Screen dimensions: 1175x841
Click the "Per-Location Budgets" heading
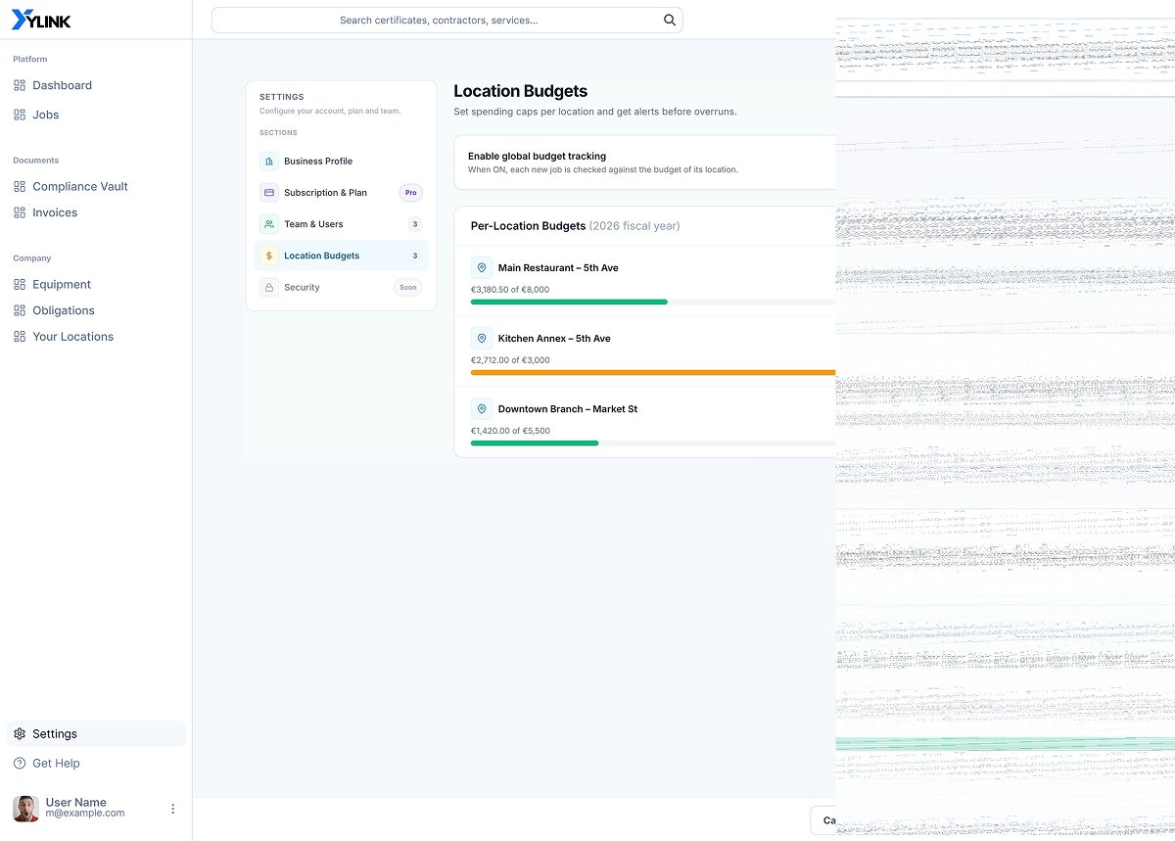[528, 226]
